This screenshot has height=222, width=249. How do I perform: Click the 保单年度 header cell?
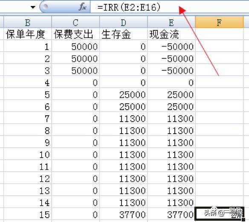pyautogui.click(x=28, y=34)
